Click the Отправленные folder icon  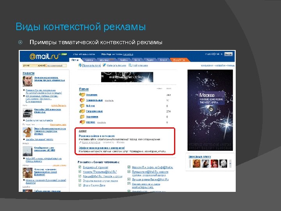(82, 111)
